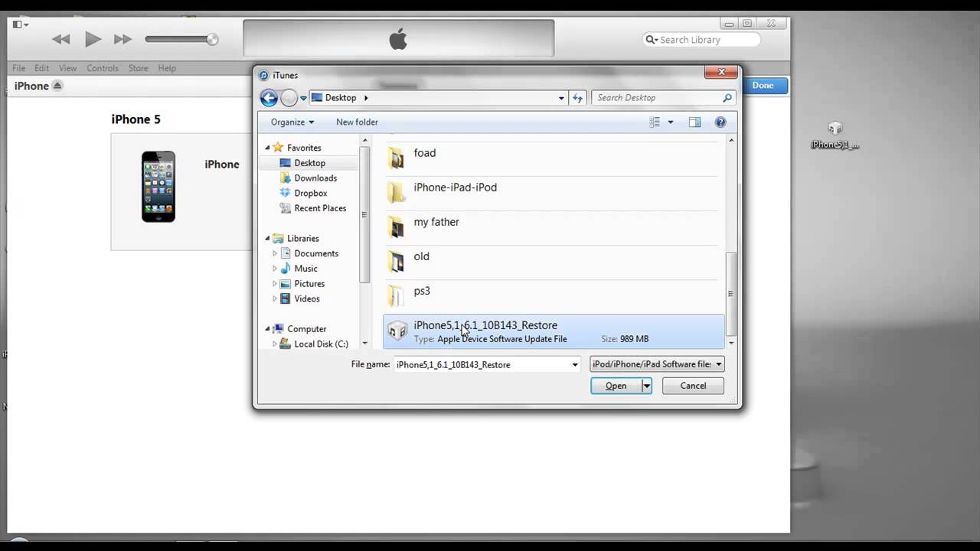The image size is (980, 551).
Task: Select Desktop in Favorites
Action: click(309, 163)
